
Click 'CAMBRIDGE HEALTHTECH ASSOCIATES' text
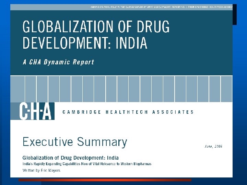(x=128, y=112)
